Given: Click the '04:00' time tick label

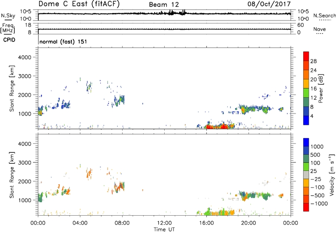Looking at the screenshot, I should (x=80, y=223).
